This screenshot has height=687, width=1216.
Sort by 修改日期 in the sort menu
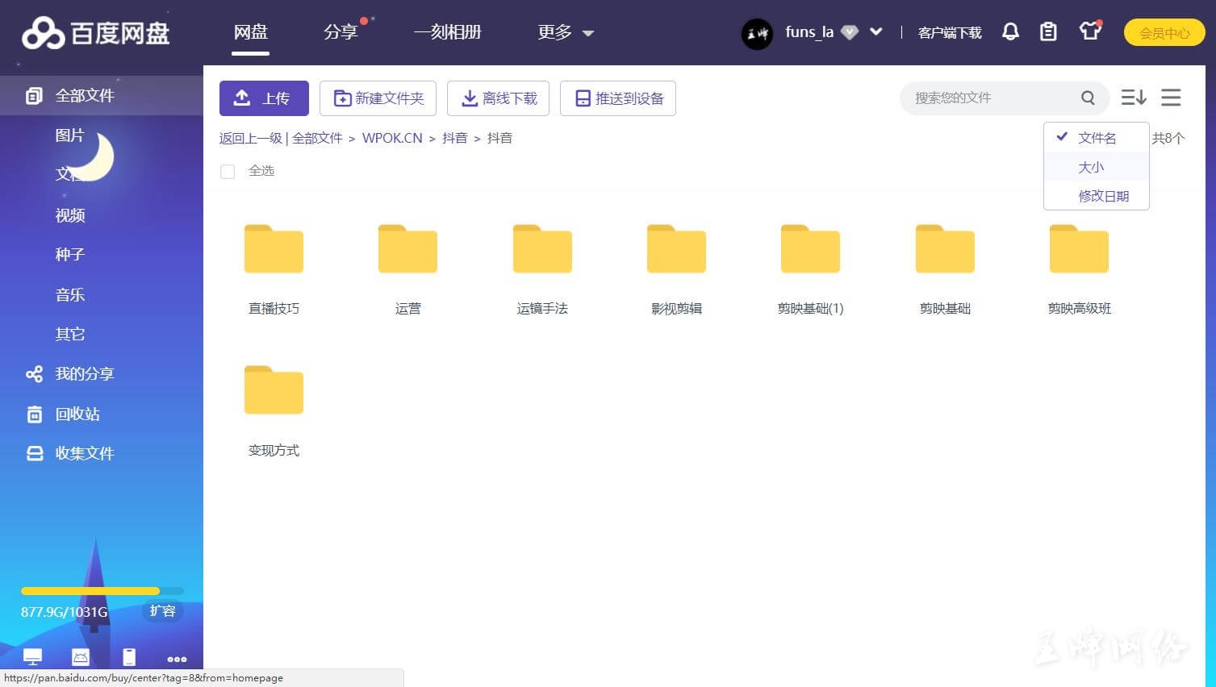(1097, 196)
